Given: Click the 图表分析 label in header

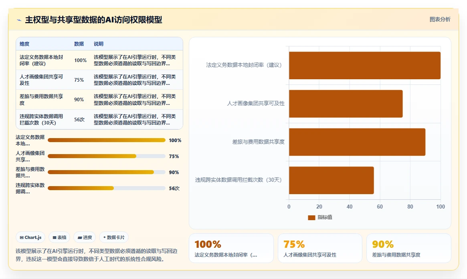Looking at the screenshot, I should click(440, 19).
